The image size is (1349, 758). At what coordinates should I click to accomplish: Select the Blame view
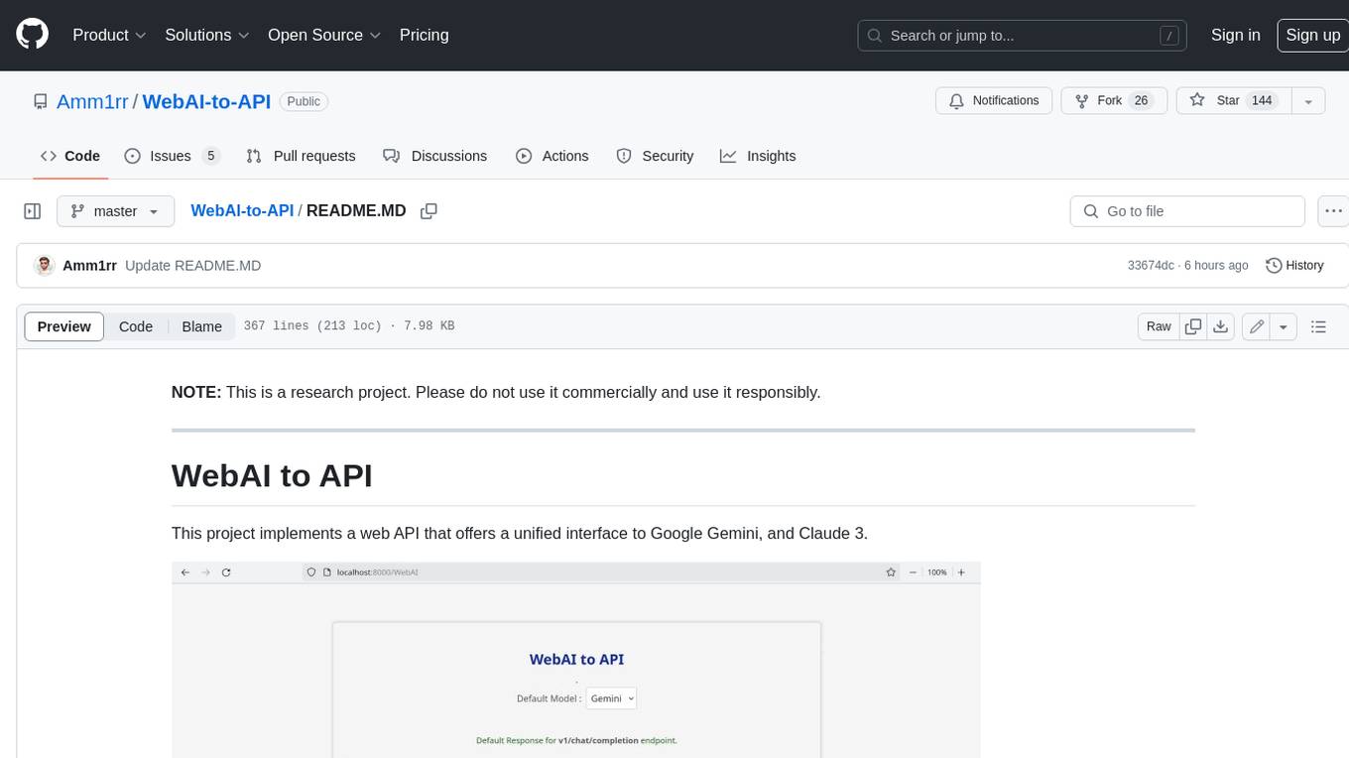click(x=201, y=326)
